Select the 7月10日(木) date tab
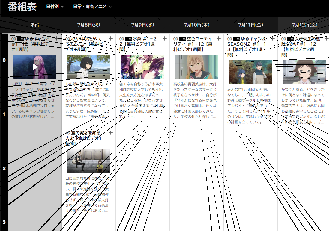The image size is (329, 231). click(197, 25)
